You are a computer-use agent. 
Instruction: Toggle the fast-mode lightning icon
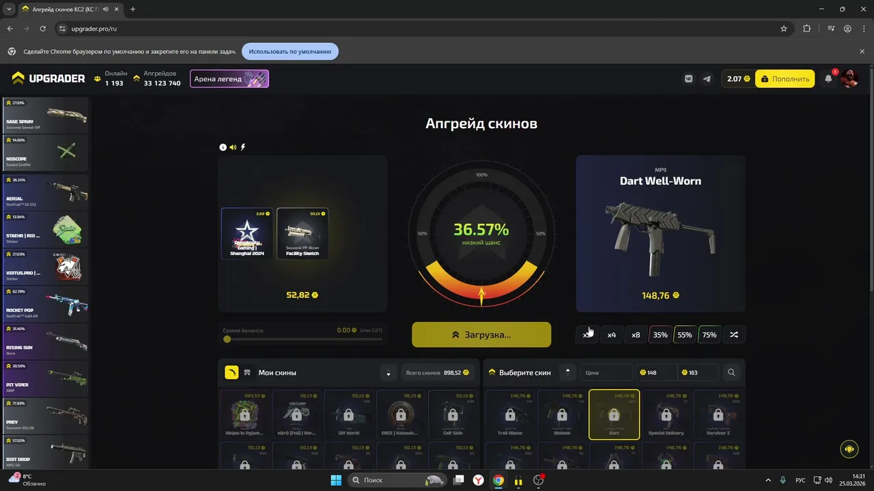point(242,147)
